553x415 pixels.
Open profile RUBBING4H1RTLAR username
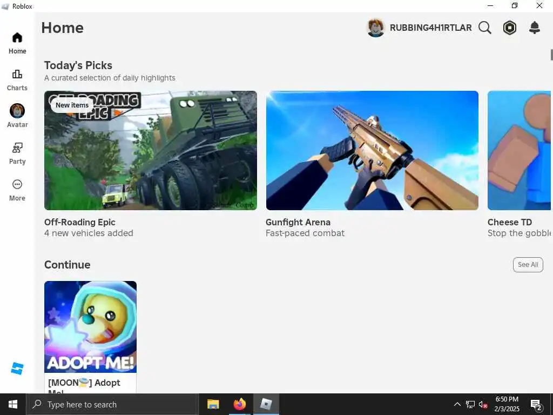click(430, 28)
